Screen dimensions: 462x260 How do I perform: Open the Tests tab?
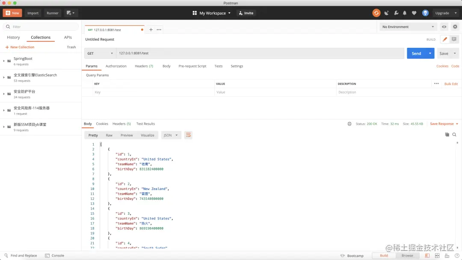pyautogui.click(x=218, y=66)
